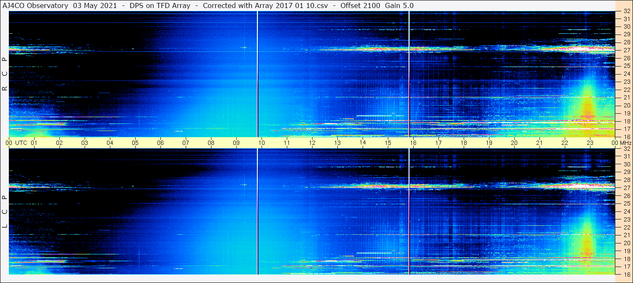Screen dimensions: 633x283
Task: Select hour label "04" on the time axis
Action: (110, 143)
